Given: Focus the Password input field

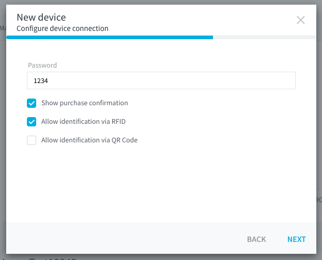Looking at the screenshot, I should click(161, 80).
